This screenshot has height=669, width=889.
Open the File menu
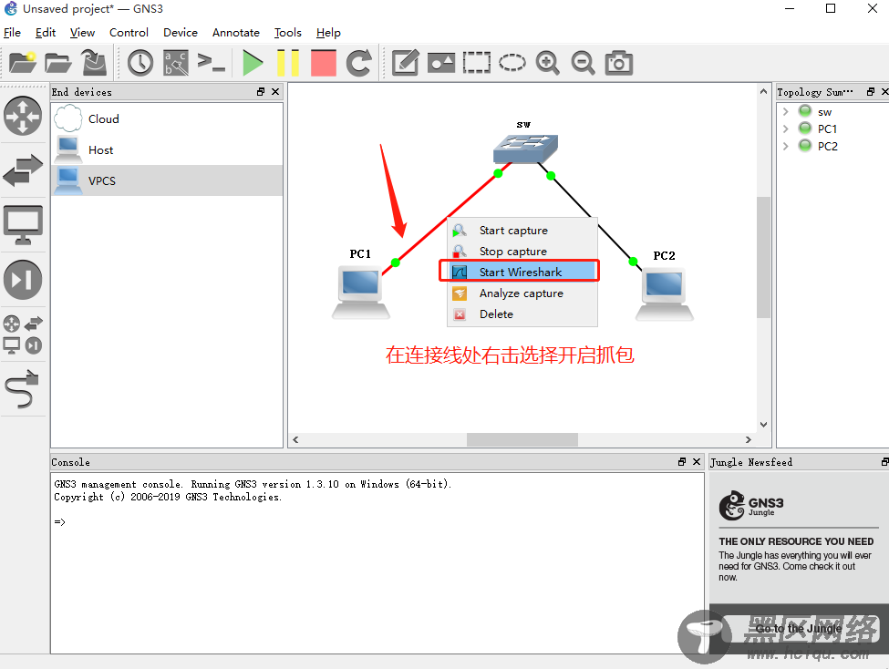(x=12, y=32)
